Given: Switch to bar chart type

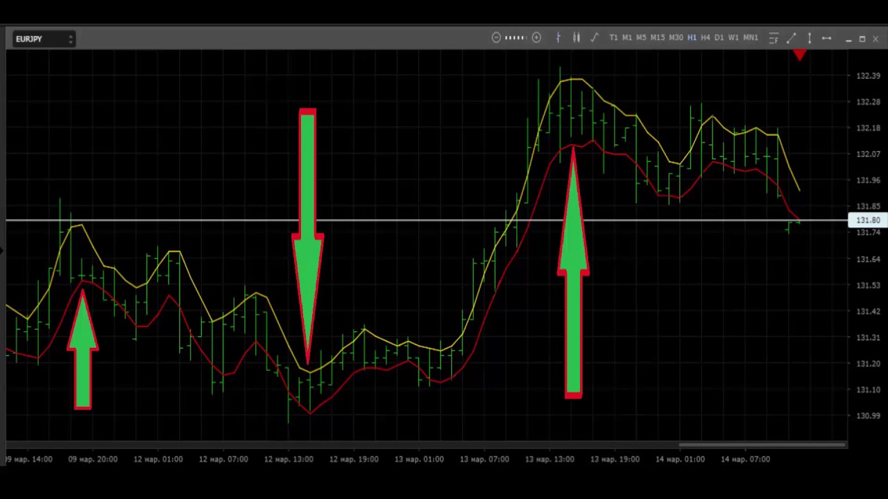Looking at the screenshot, I should tap(558, 38).
